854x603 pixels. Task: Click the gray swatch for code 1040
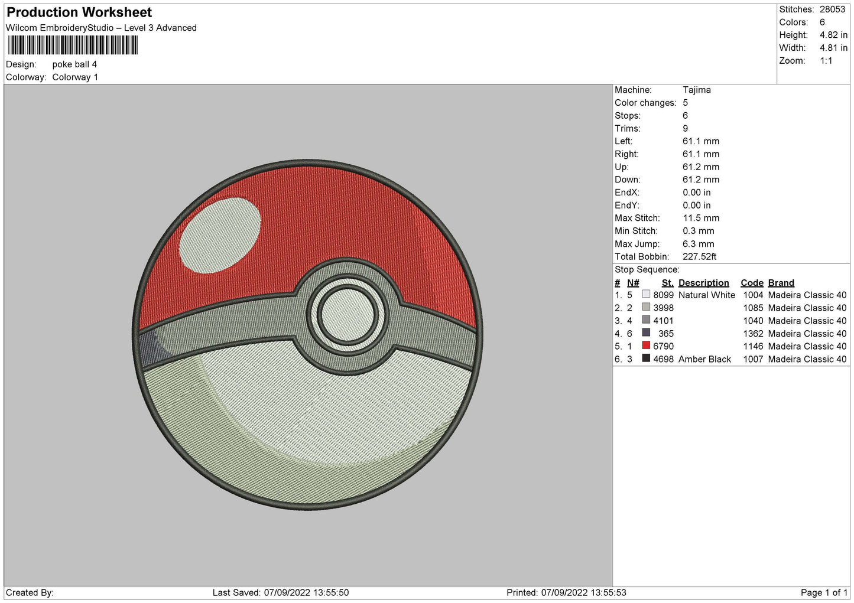(646, 320)
